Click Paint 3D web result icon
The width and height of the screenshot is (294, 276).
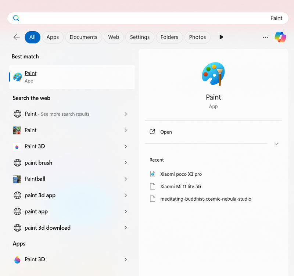[17, 147]
